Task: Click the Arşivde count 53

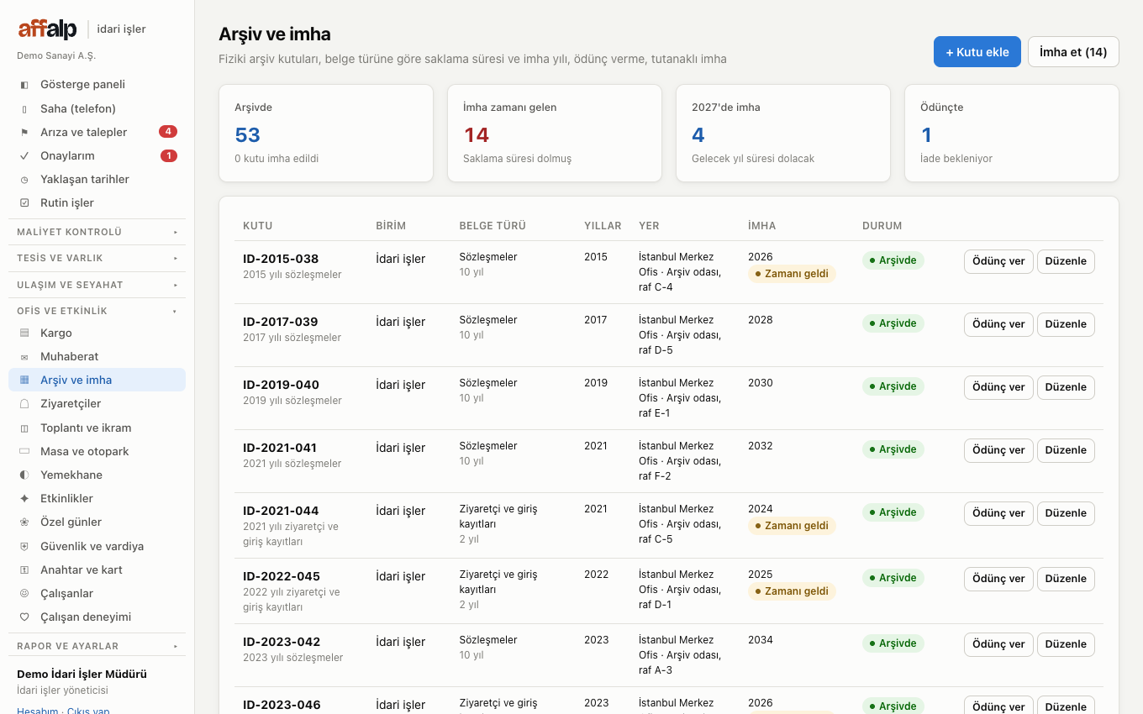Action: pos(248,134)
